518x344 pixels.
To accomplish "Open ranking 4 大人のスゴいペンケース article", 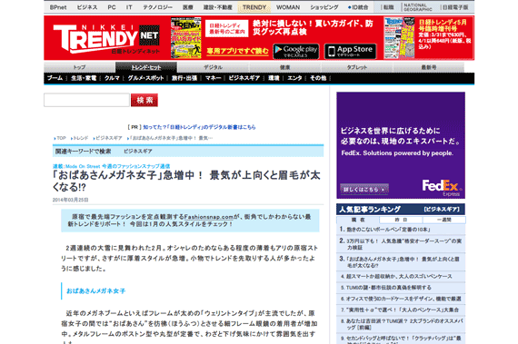I will (x=399, y=277).
